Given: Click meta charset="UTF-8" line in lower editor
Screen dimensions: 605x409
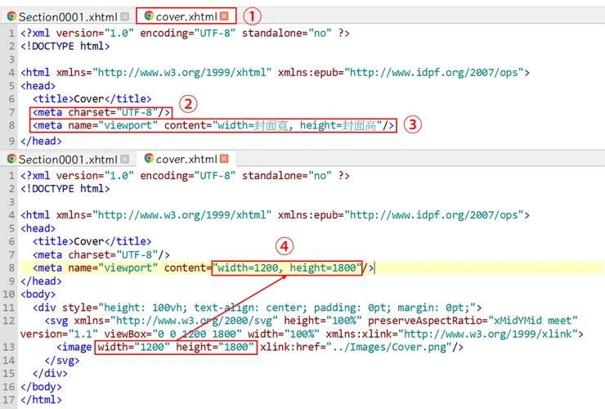Looking at the screenshot, I should click(101, 255).
